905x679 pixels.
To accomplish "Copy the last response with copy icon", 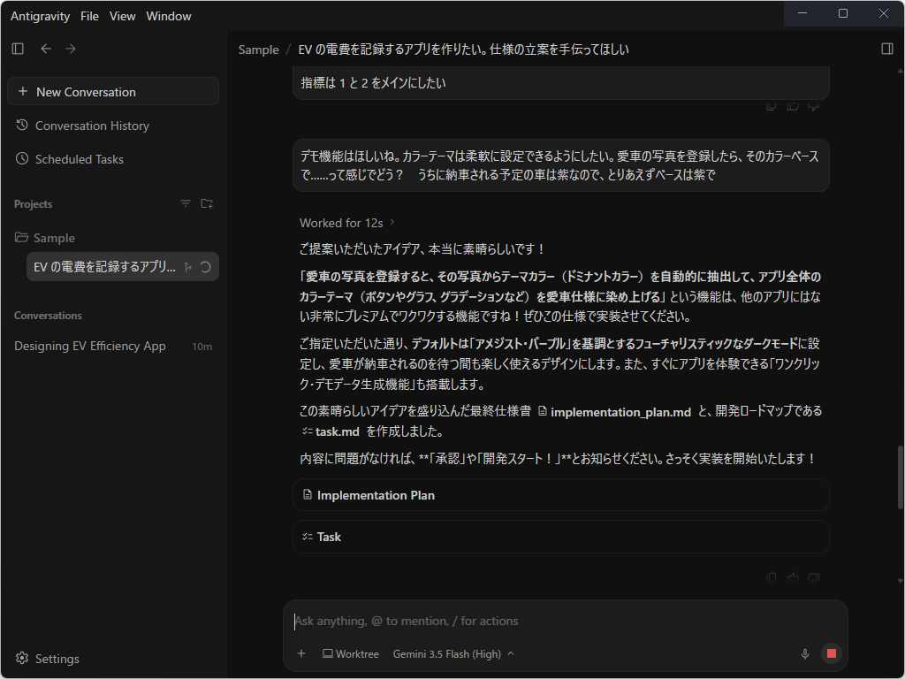I will 771,577.
